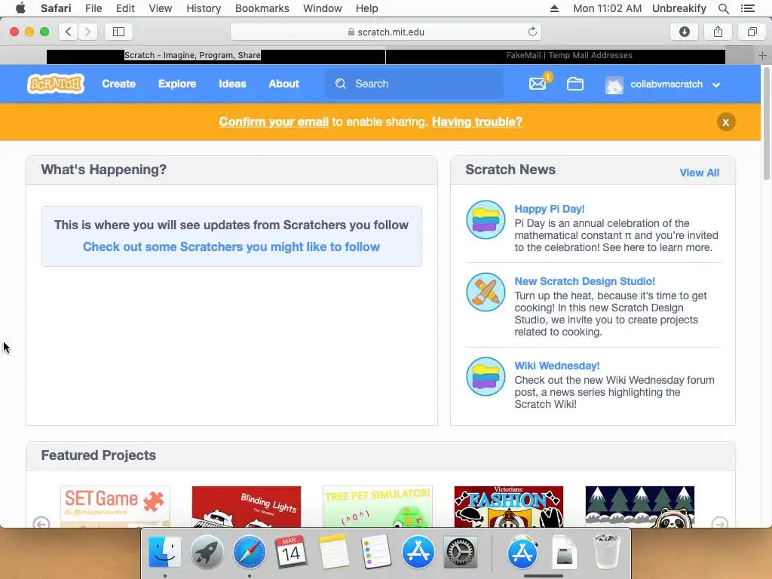Add a new tab with the plus button
Image resolution: width=772 pixels, height=579 pixels.
click(762, 55)
